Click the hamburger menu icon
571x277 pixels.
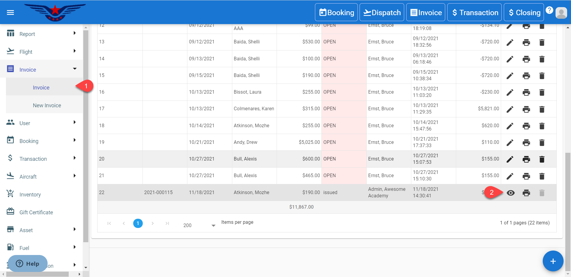tap(10, 12)
